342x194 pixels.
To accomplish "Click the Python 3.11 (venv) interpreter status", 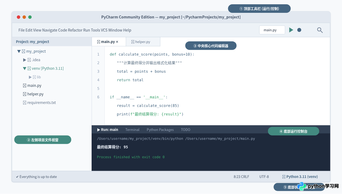I will pyautogui.click(x=300, y=177).
